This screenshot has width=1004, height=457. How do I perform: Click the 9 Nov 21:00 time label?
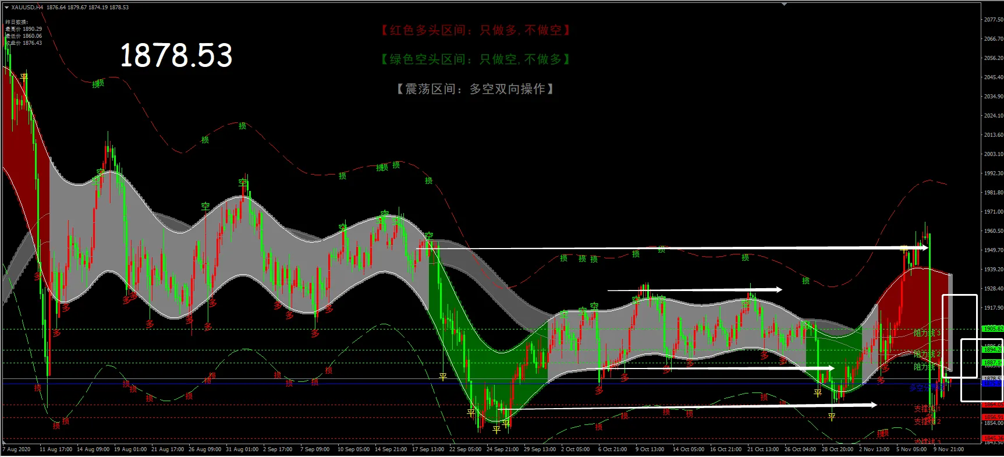(x=949, y=449)
